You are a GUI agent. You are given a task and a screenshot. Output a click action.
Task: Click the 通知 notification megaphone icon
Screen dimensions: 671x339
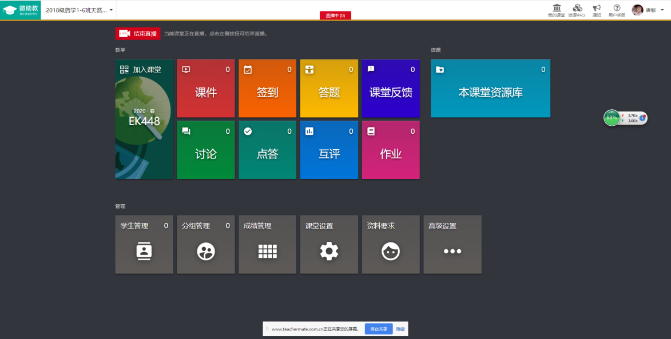tap(597, 10)
